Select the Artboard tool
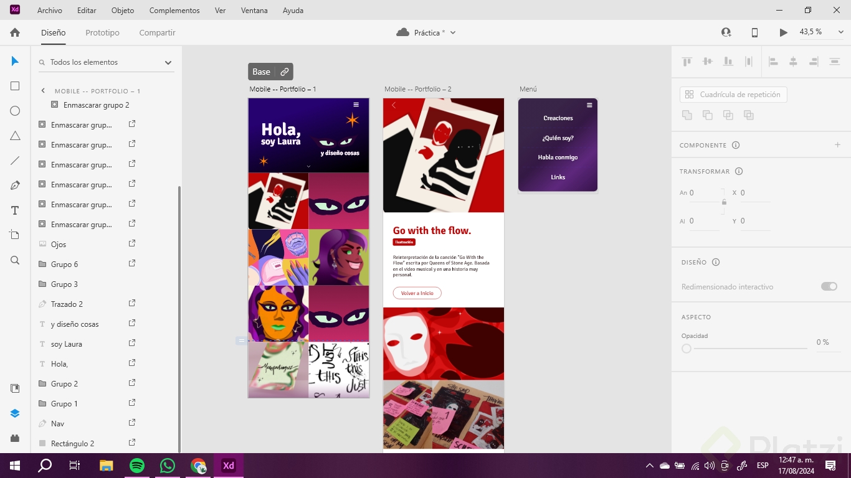 tap(15, 235)
